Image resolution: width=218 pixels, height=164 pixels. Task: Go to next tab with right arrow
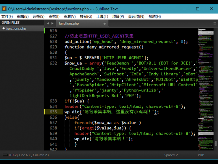[x=53, y=23]
